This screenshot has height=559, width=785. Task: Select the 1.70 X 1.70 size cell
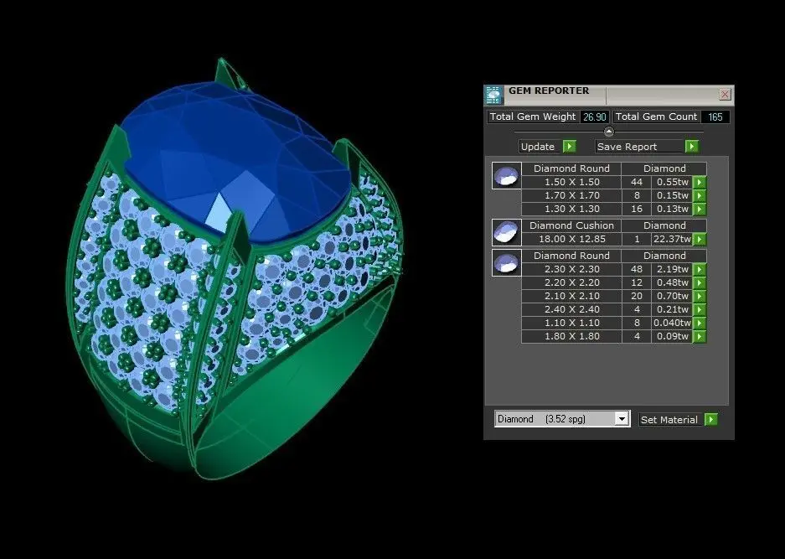(571, 195)
